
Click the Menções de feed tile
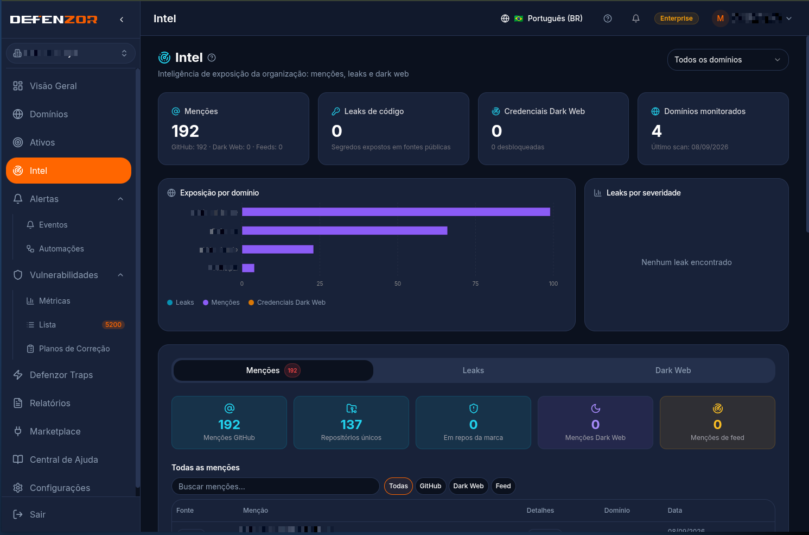tap(717, 423)
